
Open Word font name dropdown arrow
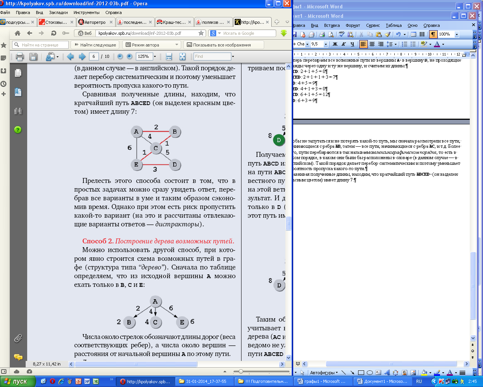[307, 44]
